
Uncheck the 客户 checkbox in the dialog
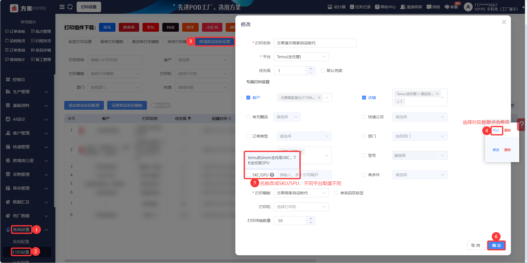pos(248,98)
